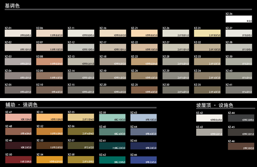Select the XZ-46 dark brown swatch
This screenshot has height=167, width=257.
pyautogui.click(x=241, y=146)
